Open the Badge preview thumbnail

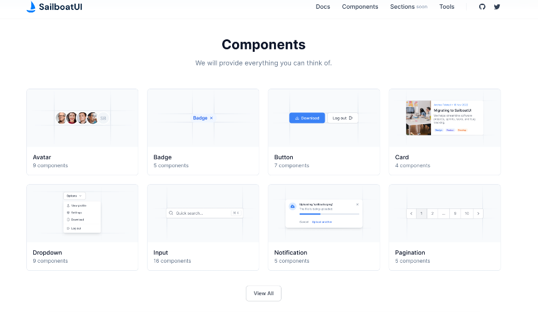[203, 118]
